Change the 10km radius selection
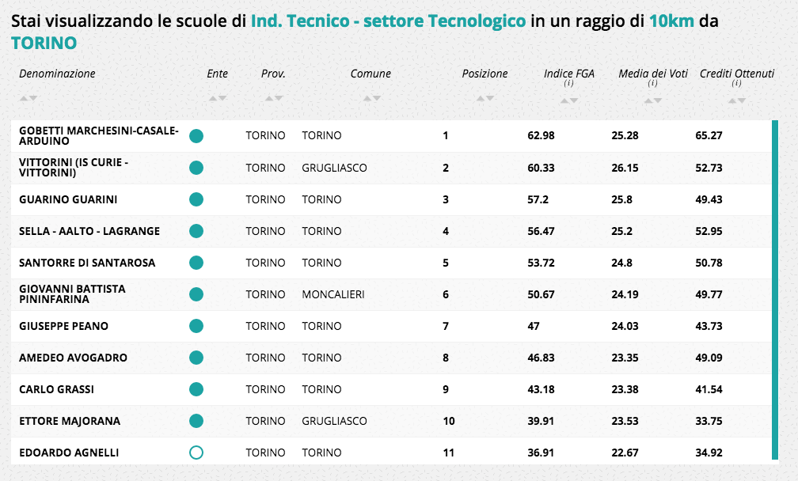This screenshot has height=481, width=798. pyautogui.click(x=671, y=21)
